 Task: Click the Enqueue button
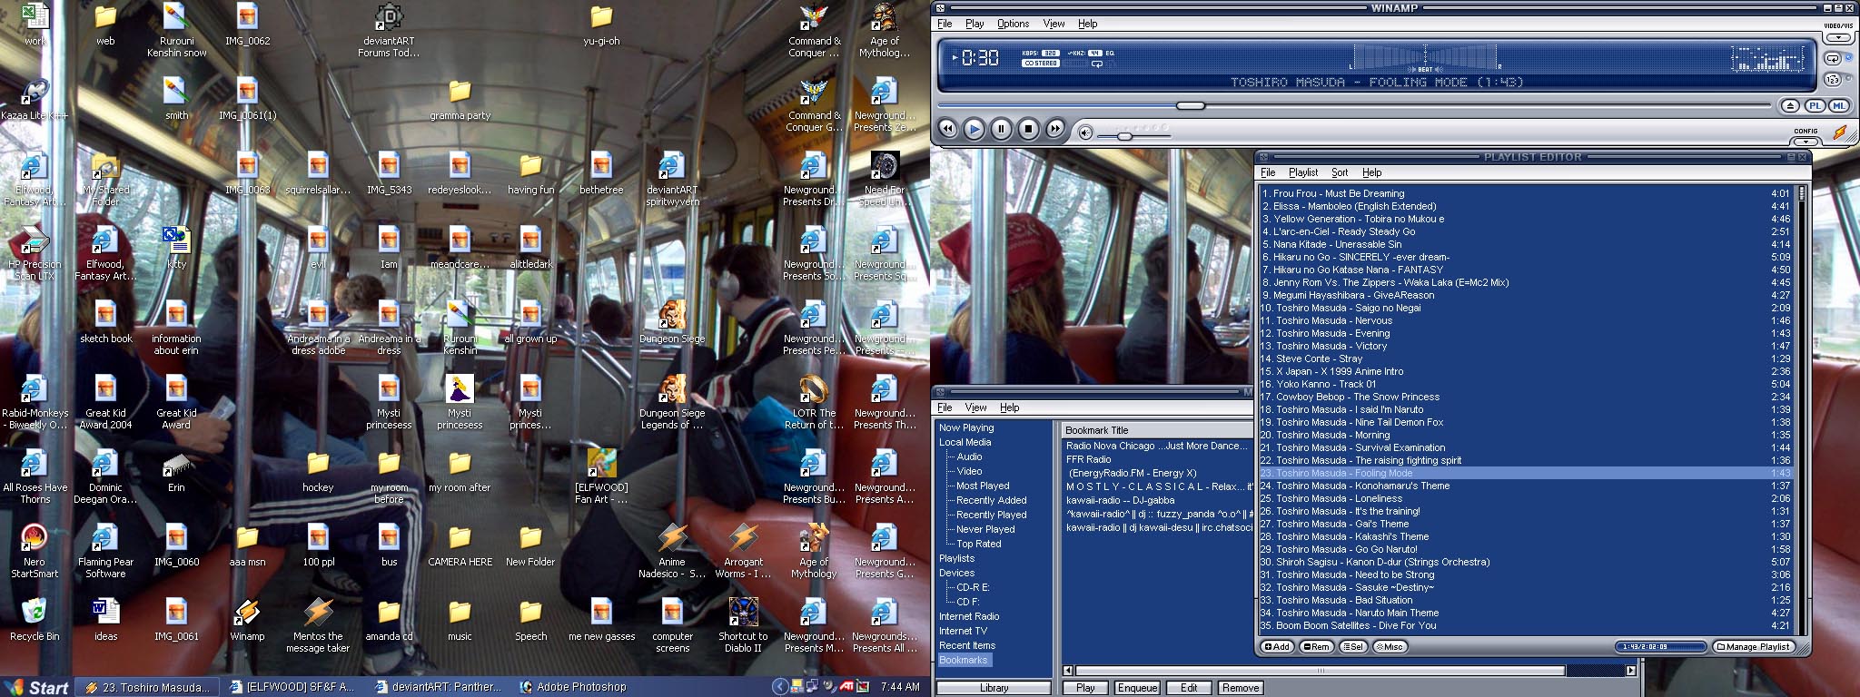click(1137, 688)
